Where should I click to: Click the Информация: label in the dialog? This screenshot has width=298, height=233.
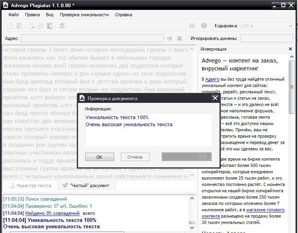[x=98, y=109]
